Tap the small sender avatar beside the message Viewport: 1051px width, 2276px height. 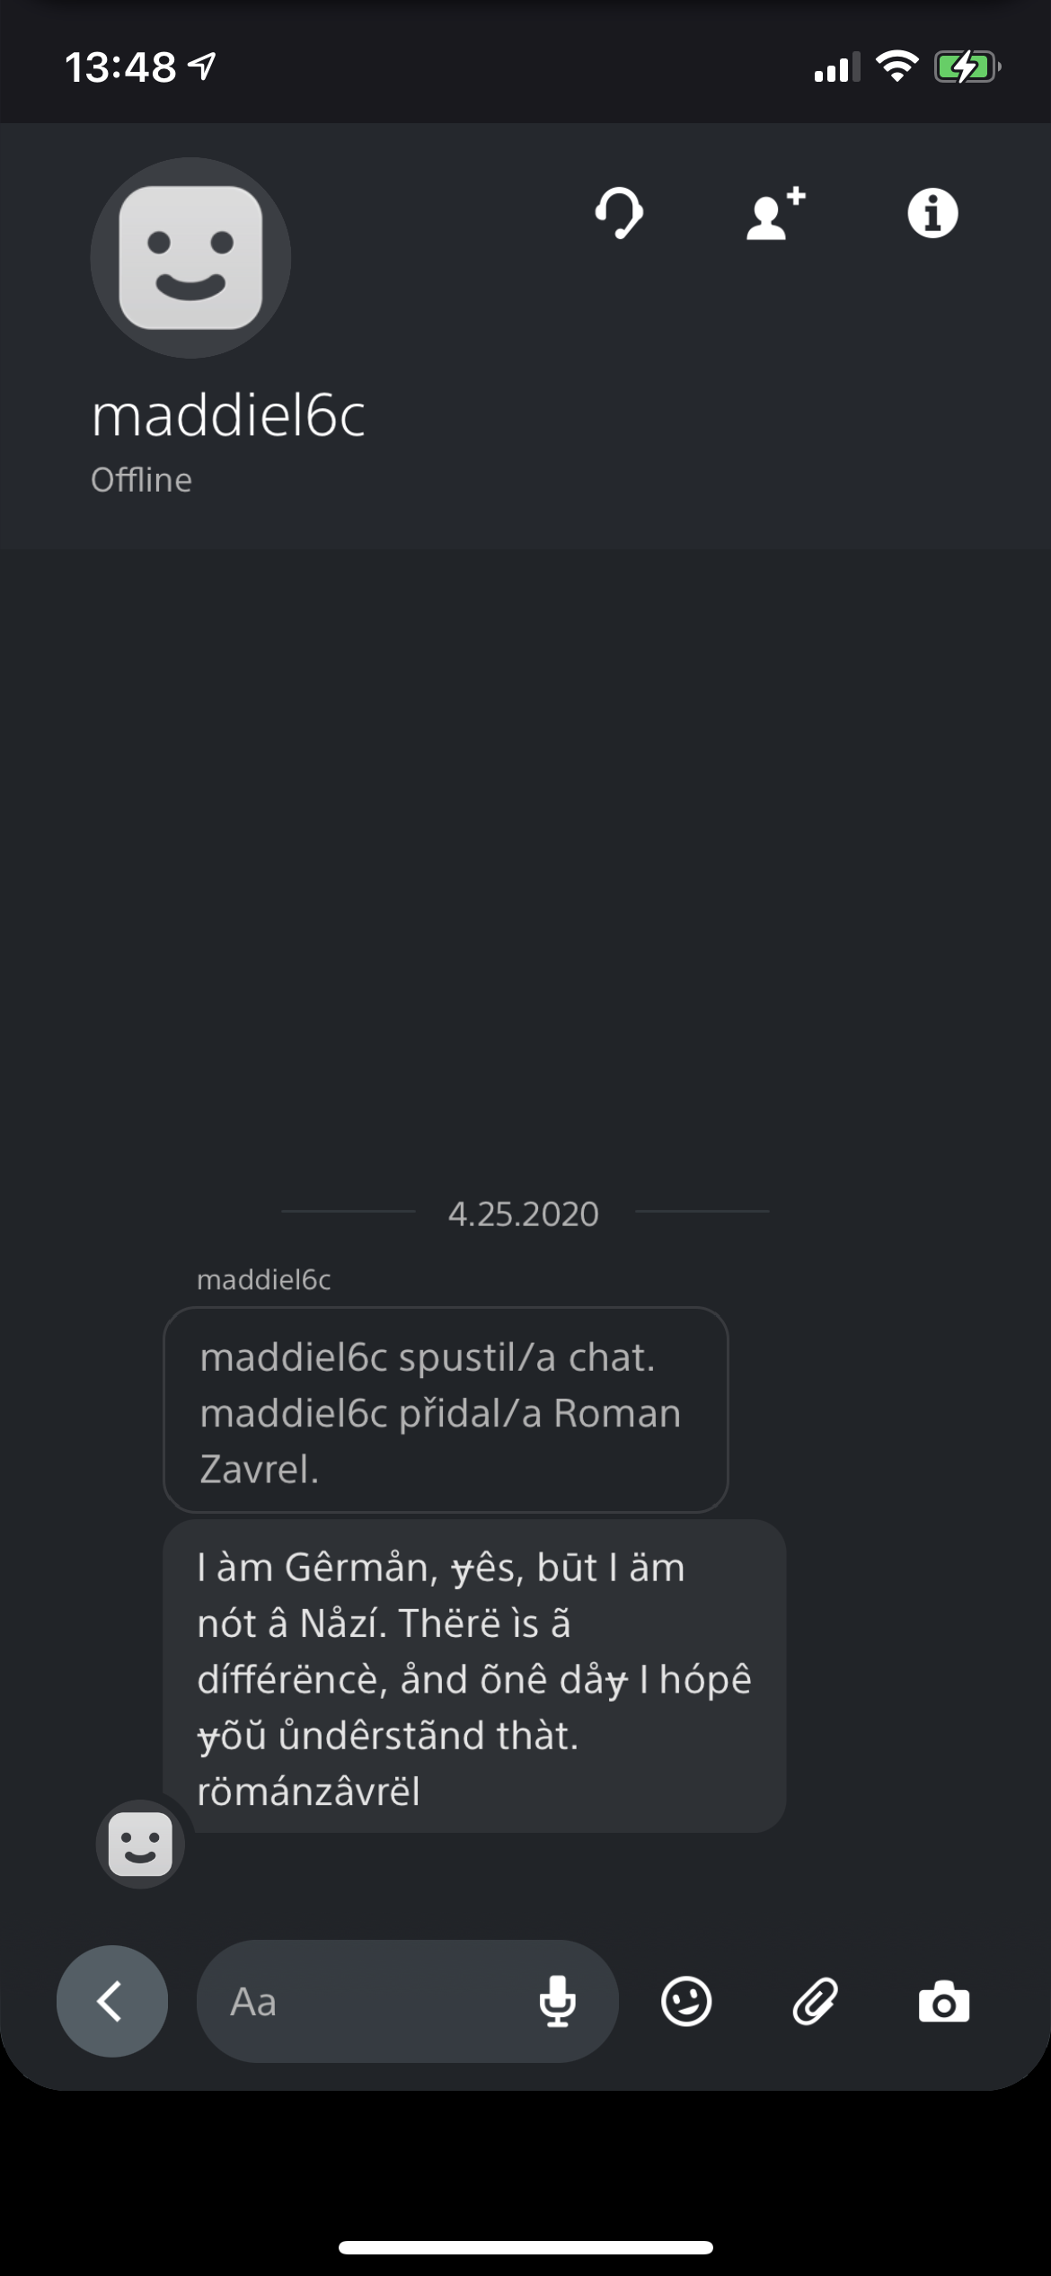click(140, 1845)
